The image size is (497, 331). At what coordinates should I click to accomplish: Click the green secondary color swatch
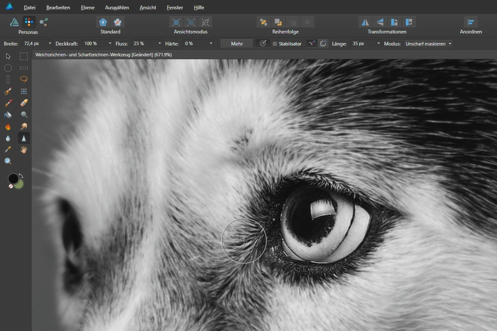click(19, 184)
